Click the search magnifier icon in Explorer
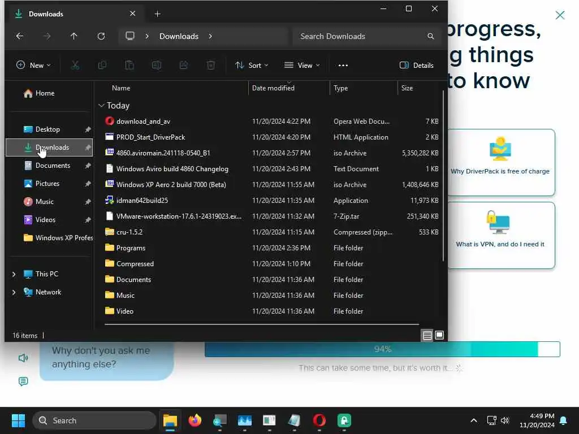This screenshot has height=434, width=579. [430, 36]
